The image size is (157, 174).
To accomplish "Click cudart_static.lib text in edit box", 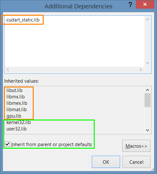I will (23, 20).
